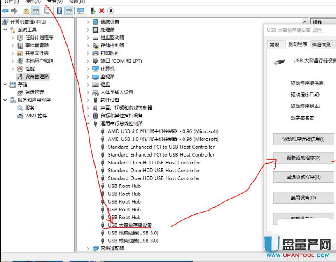This screenshot has width=336, height=262.
Task: Select the first USB Root Hub entry
Action: click(x=124, y=186)
